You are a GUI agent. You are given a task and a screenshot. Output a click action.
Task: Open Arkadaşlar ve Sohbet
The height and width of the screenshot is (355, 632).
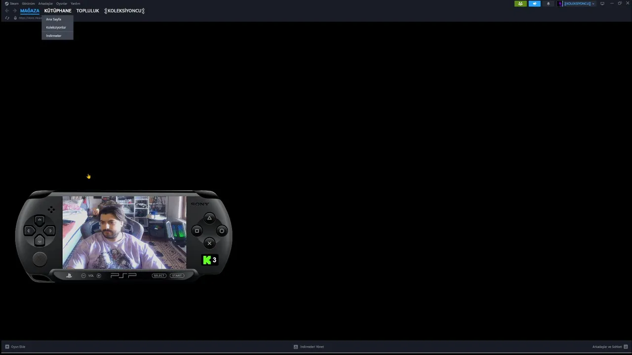[x=610, y=347]
